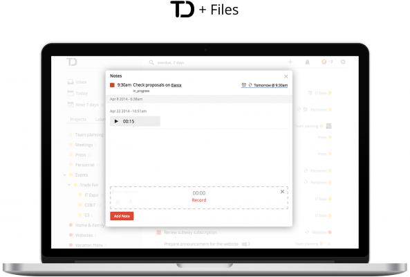Screen dimensions: 410x277
Task: Open the settings gear icon
Action: pos(343,62)
